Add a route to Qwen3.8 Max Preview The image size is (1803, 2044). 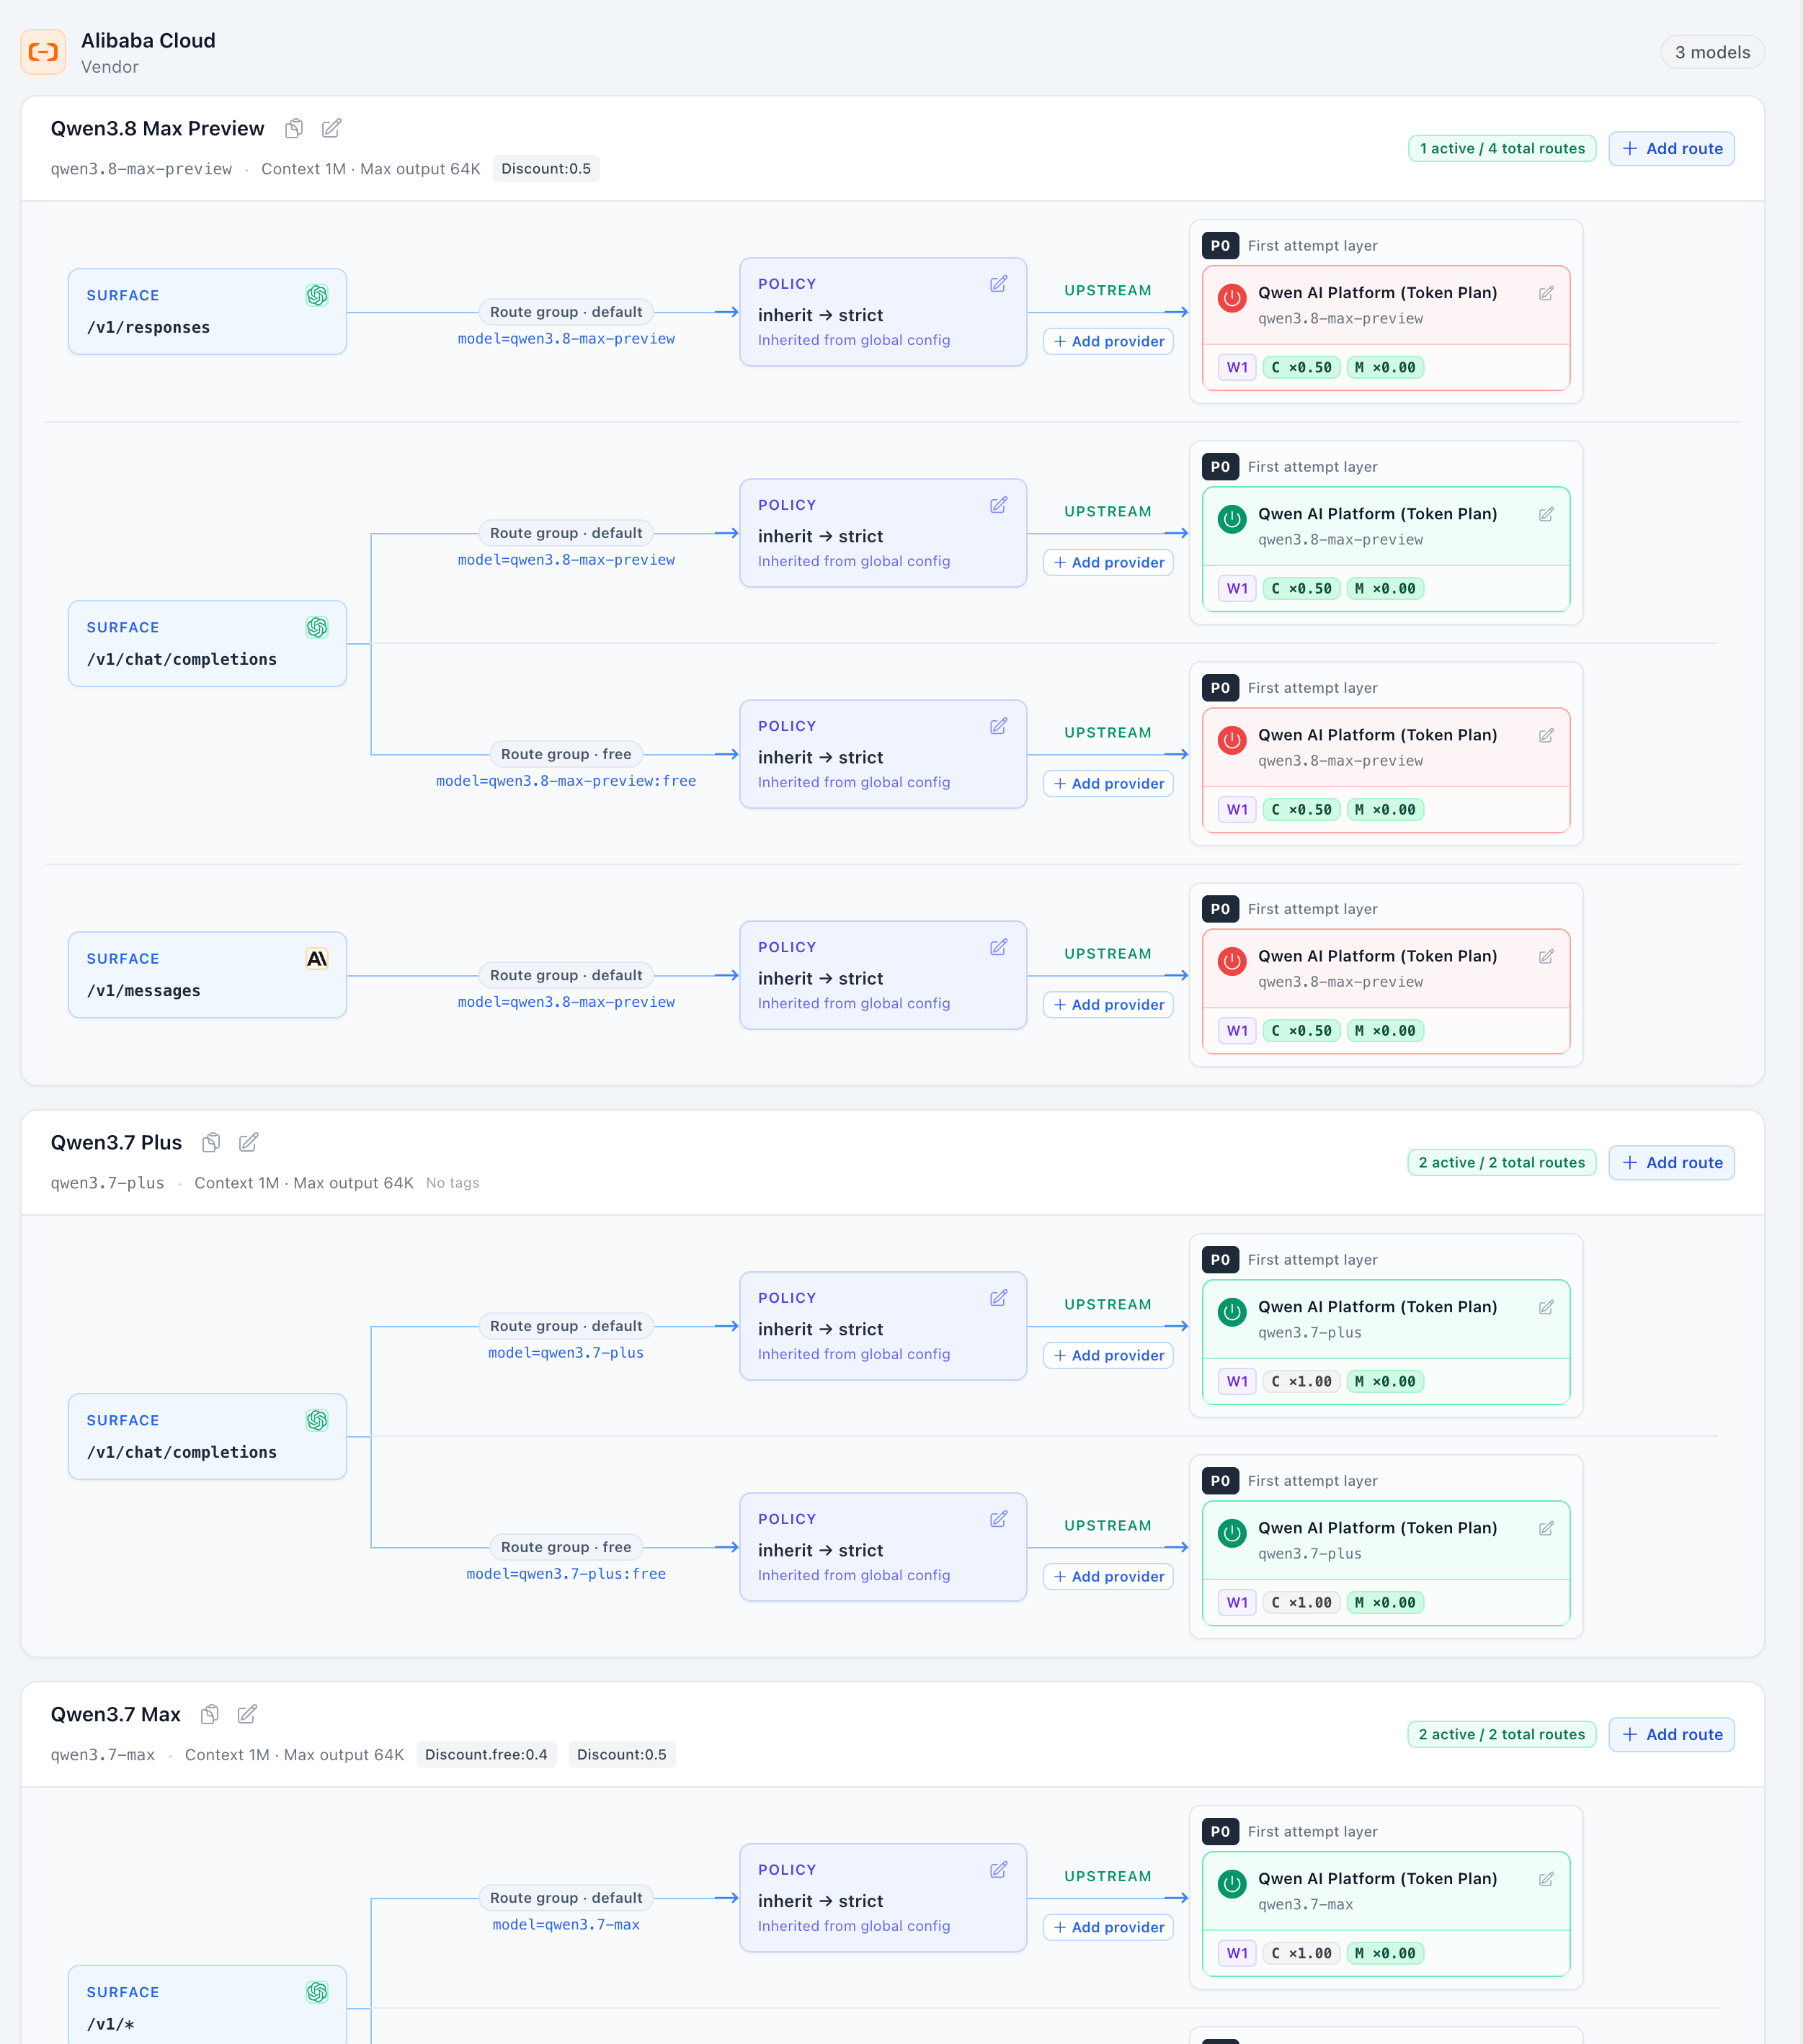pos(1671,148)
